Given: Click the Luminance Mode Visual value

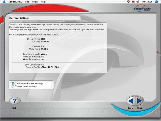Looking at the screenshot, I should click(44, 54).
